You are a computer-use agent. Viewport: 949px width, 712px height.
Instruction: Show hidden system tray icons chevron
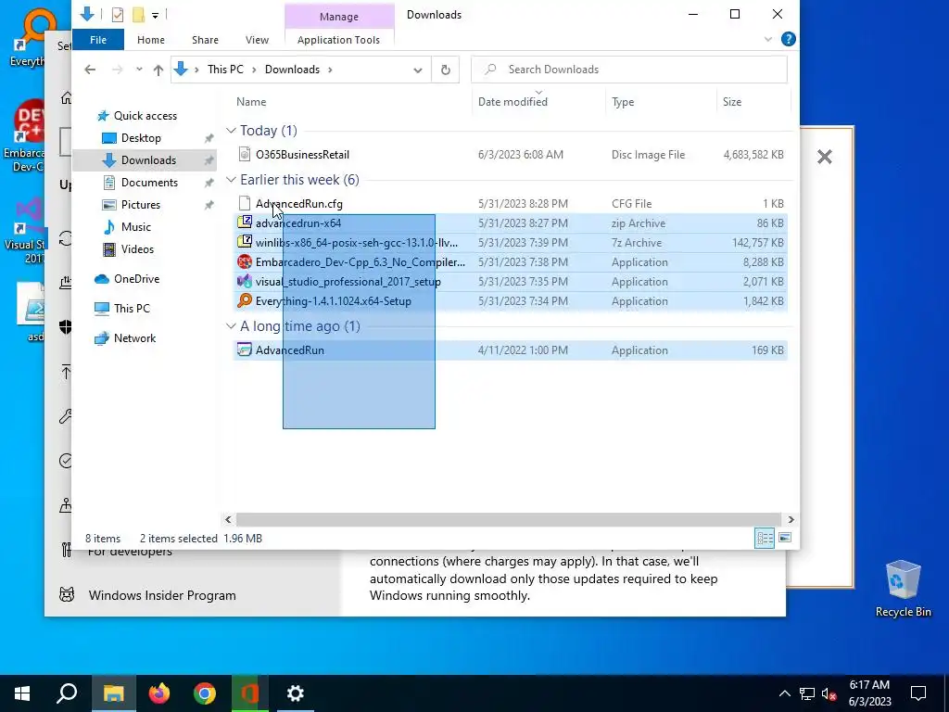[784, 693]
